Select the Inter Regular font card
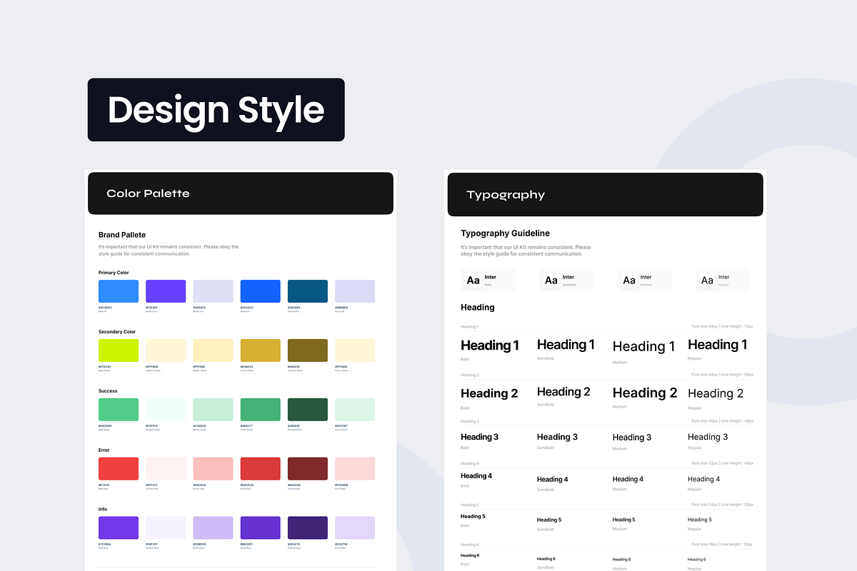857x571 pixels. tap(723, 280)
